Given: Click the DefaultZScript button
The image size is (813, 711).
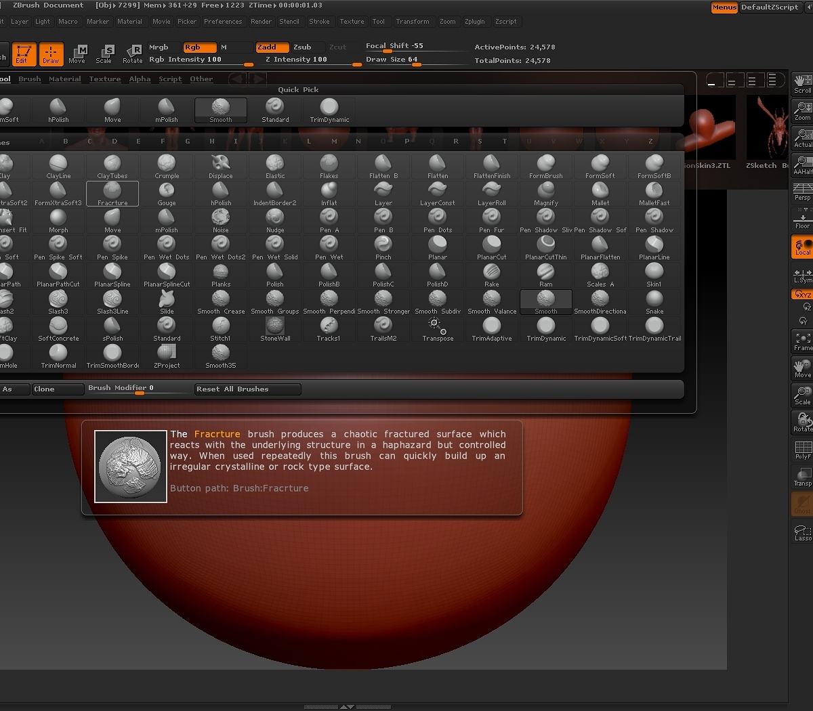Looking at the screenshot, I should (770, 7).
